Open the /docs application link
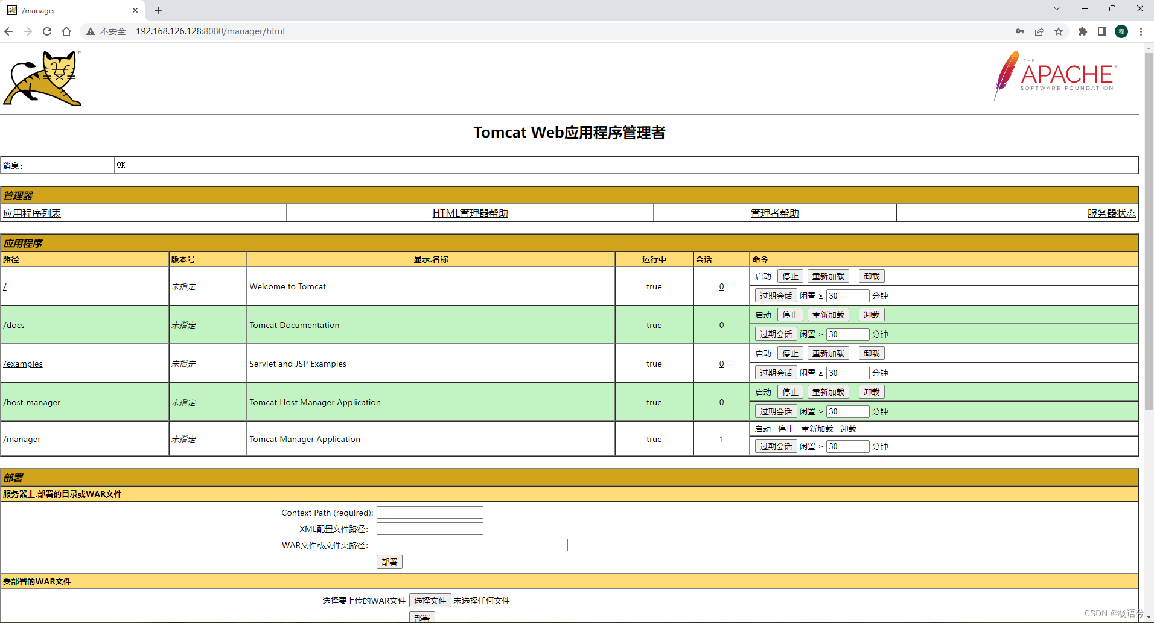The image size is (1154, 623). coord(14,325)
